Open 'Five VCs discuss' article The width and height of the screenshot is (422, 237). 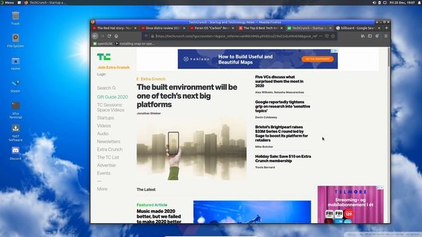pyautogui.click(x=279, y=81)
